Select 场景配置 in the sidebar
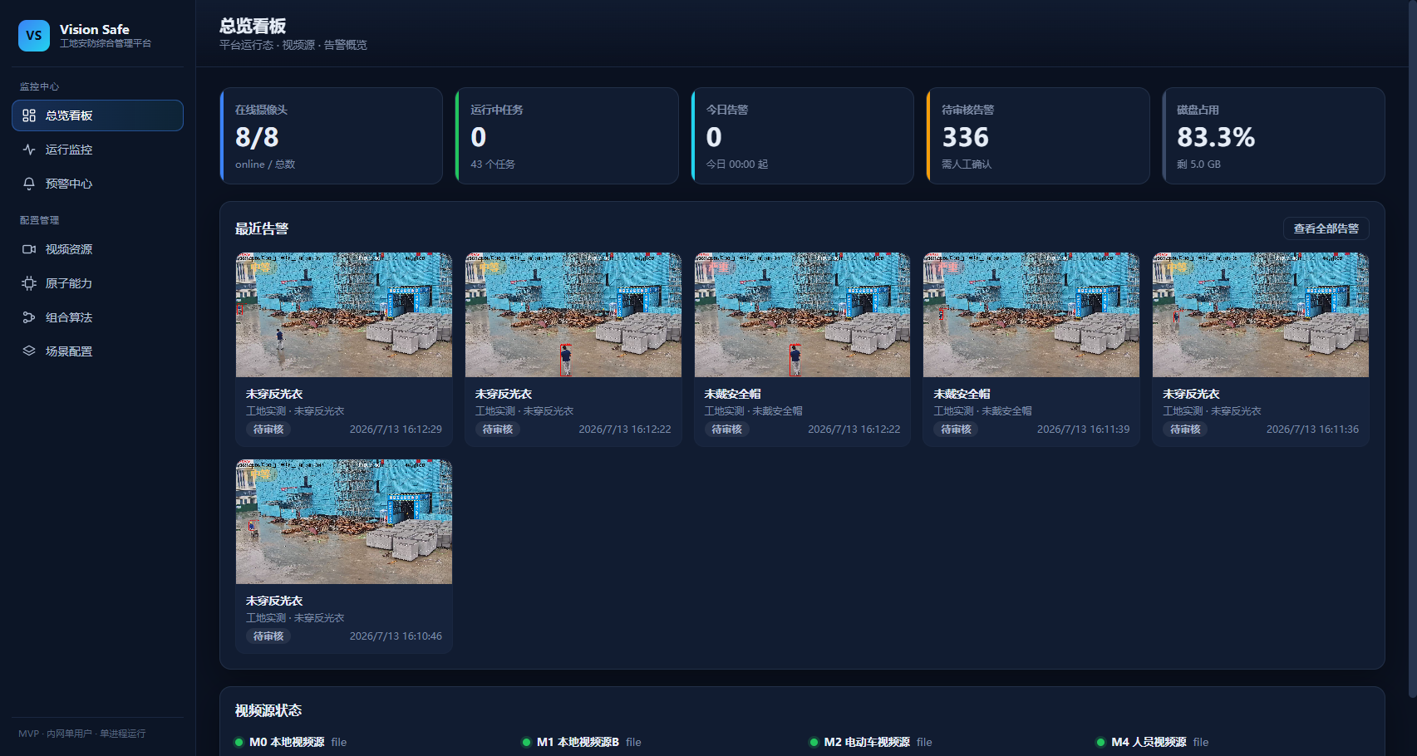This screenshot has width=1417, height=756. pos(97,351)
